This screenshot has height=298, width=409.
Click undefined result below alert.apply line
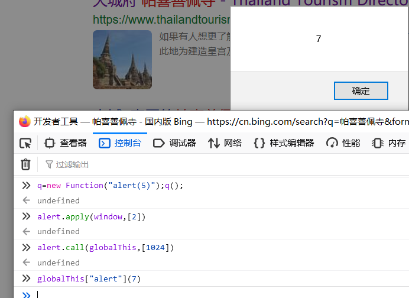(x=59, y=231)
